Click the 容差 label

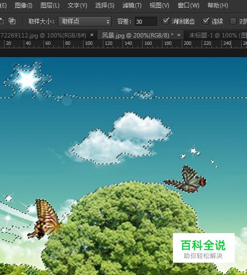click(124, 22)
